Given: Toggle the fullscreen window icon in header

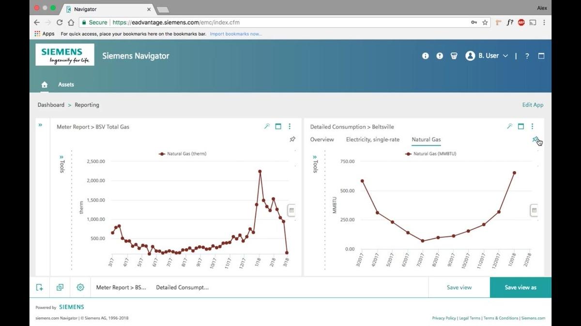Looking at the screenshot, I should pos(541,56).
